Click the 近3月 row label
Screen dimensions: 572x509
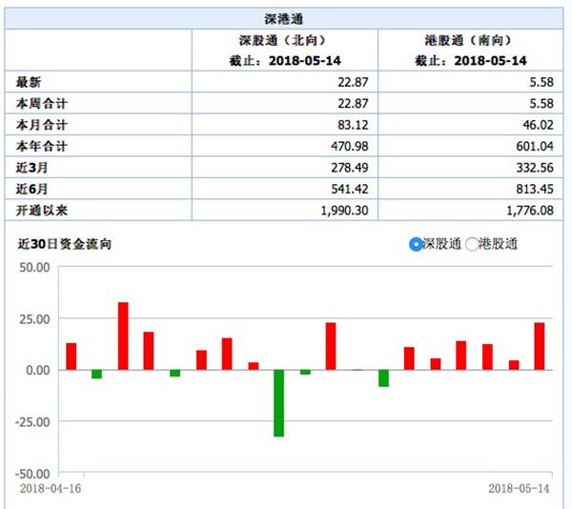31,168
